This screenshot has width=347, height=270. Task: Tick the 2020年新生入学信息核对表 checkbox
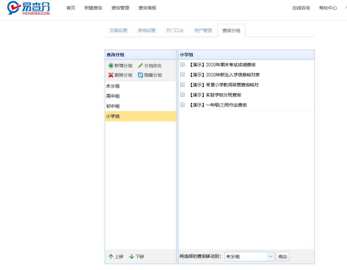pos(182,74)
